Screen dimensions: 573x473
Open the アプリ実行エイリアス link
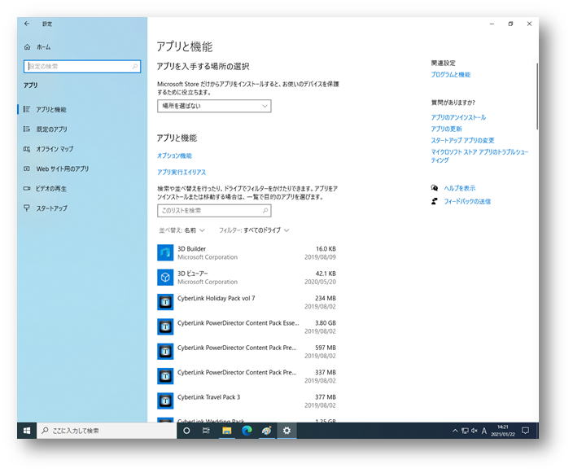pyautogui.click(x=182, y=172)
